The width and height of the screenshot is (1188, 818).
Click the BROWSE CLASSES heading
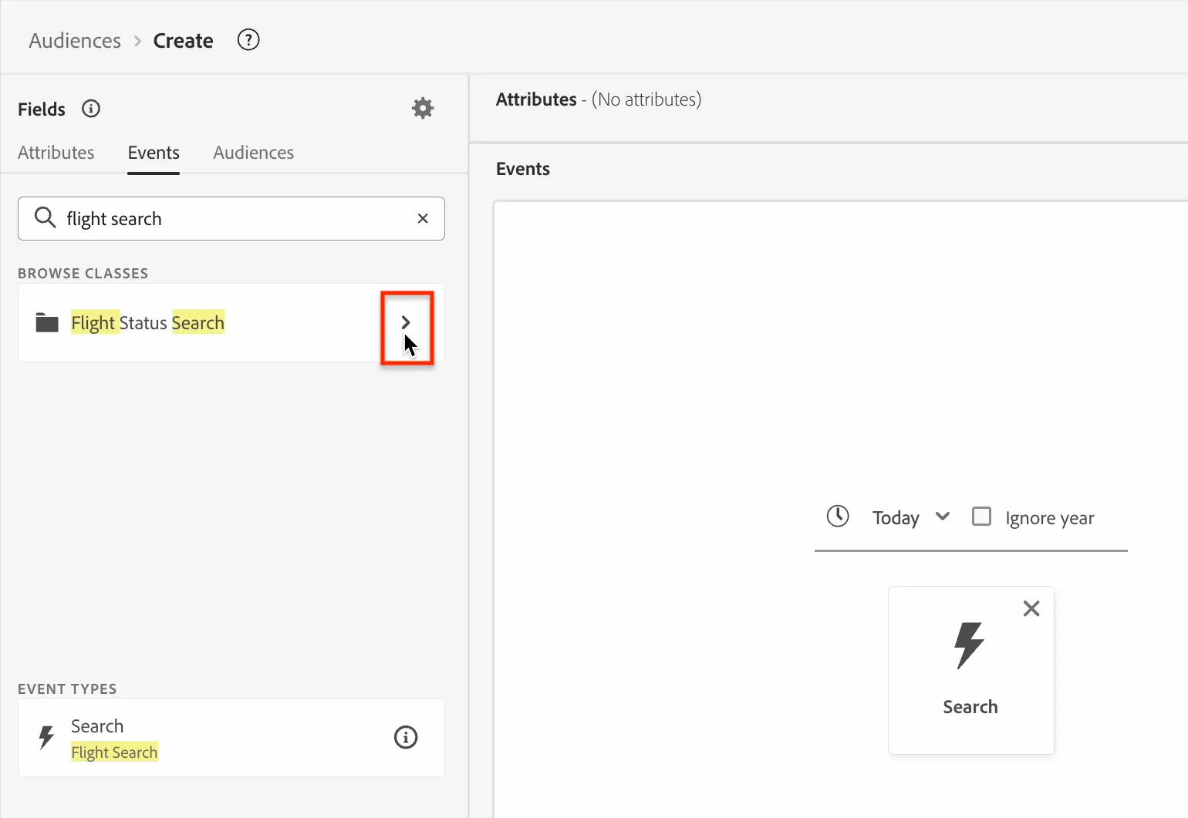[83, 273]
